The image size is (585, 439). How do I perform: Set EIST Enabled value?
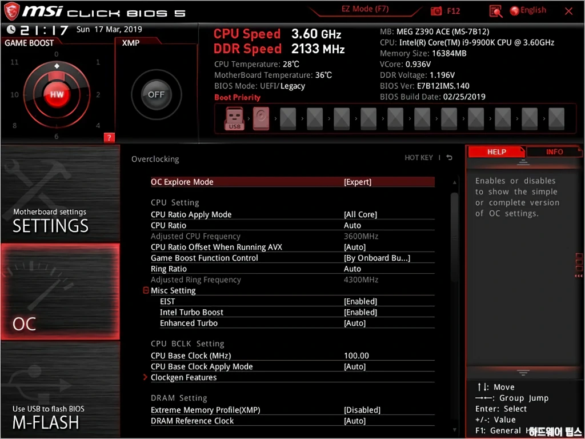tap(360, 301)
